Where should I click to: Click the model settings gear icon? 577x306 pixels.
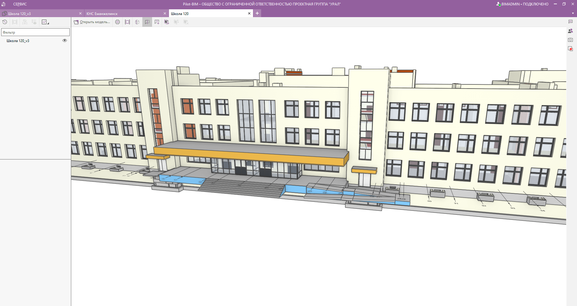pos(118,22)
